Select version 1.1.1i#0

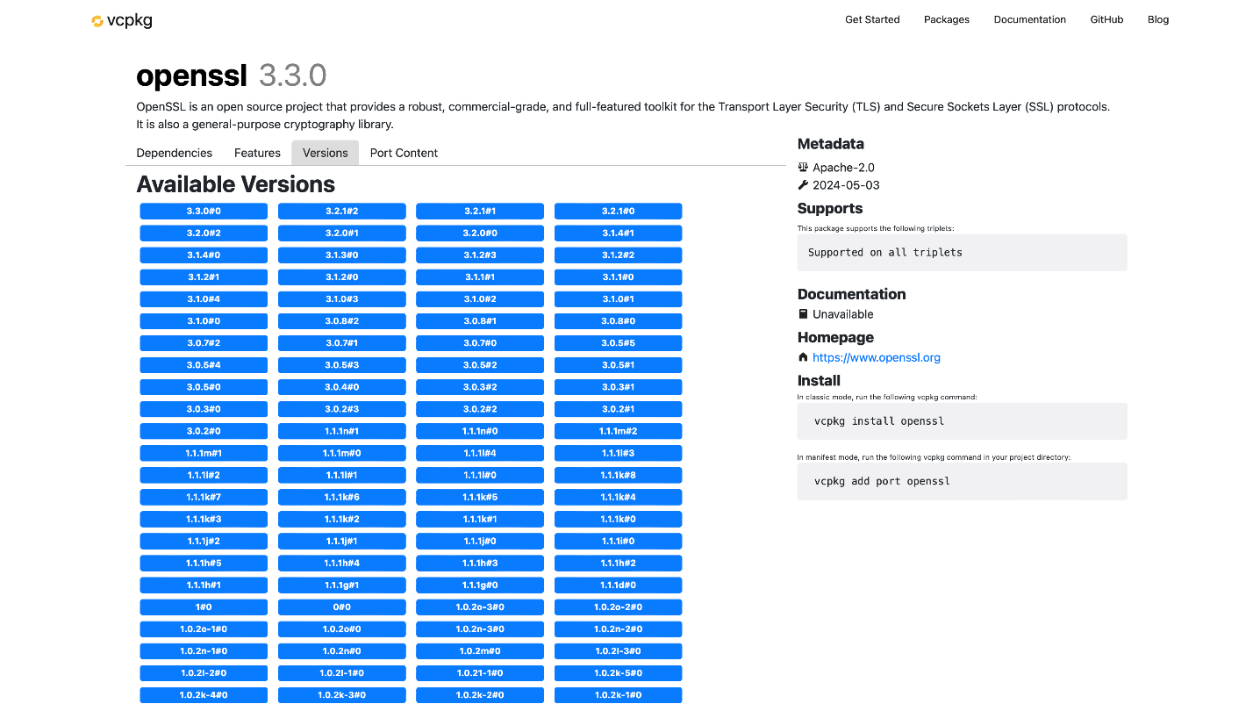[x=618, y=541]
